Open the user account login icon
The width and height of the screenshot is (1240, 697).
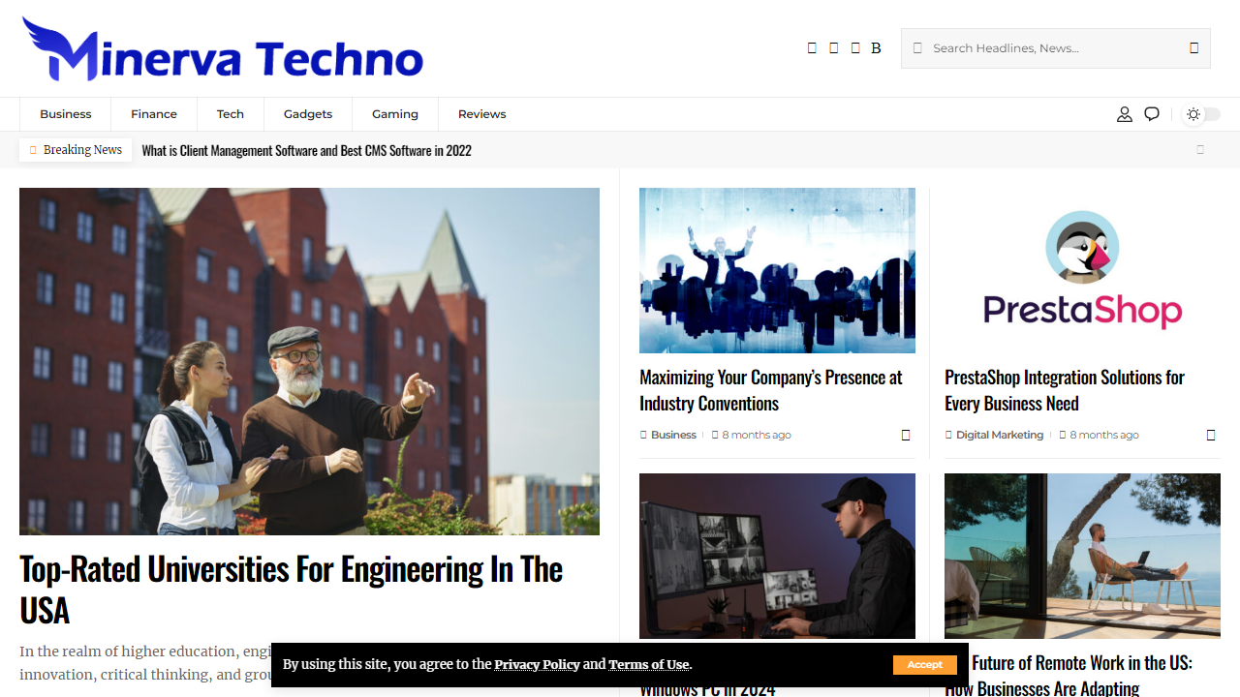click(x=1124, y=114)
